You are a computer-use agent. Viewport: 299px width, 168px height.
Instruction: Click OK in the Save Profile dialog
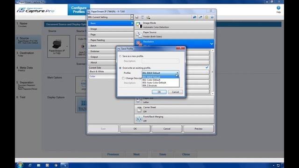coord(159,92)
